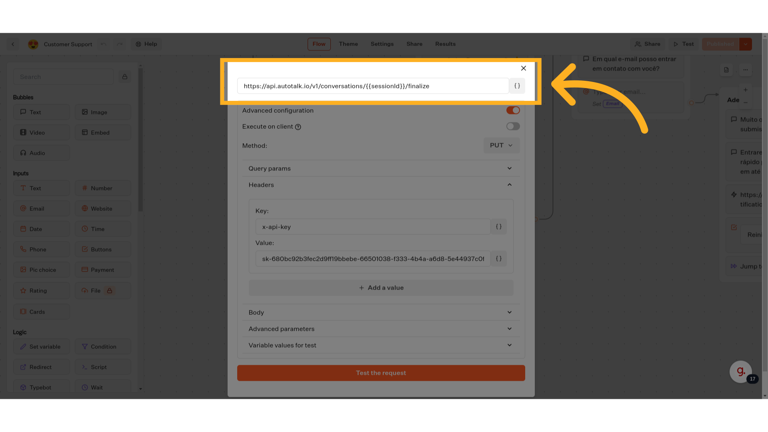Click the lock icon beside Search

click(125, 77)
